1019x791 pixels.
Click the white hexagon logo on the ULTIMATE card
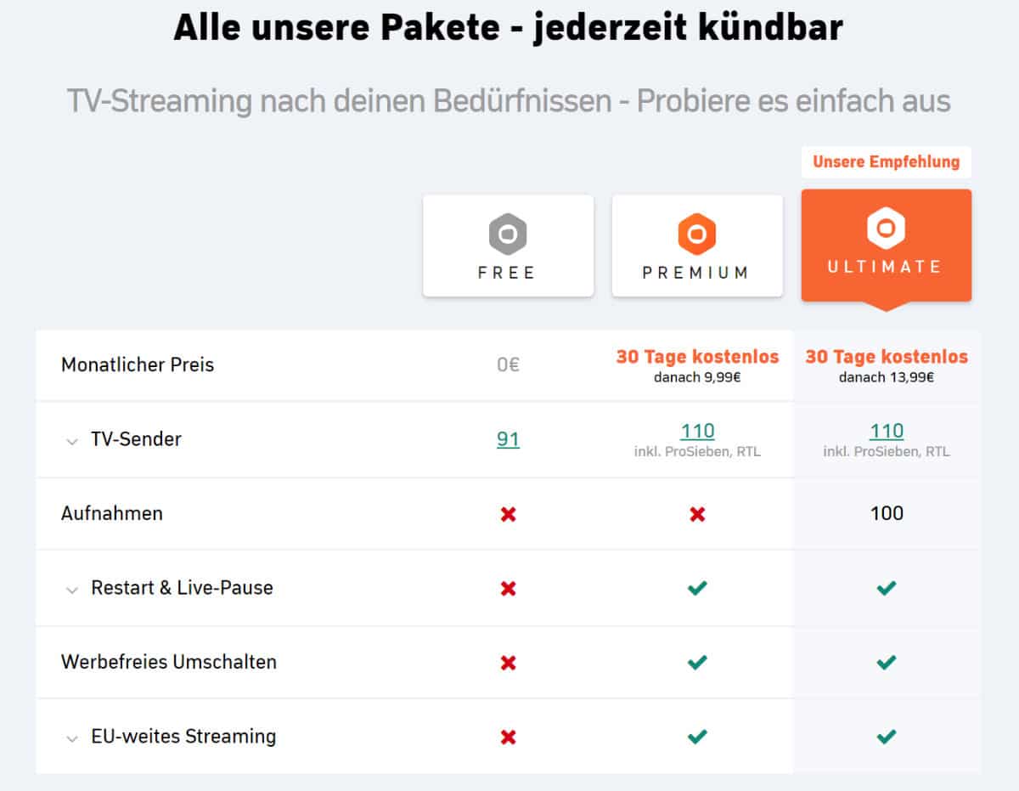pos(886,228)
